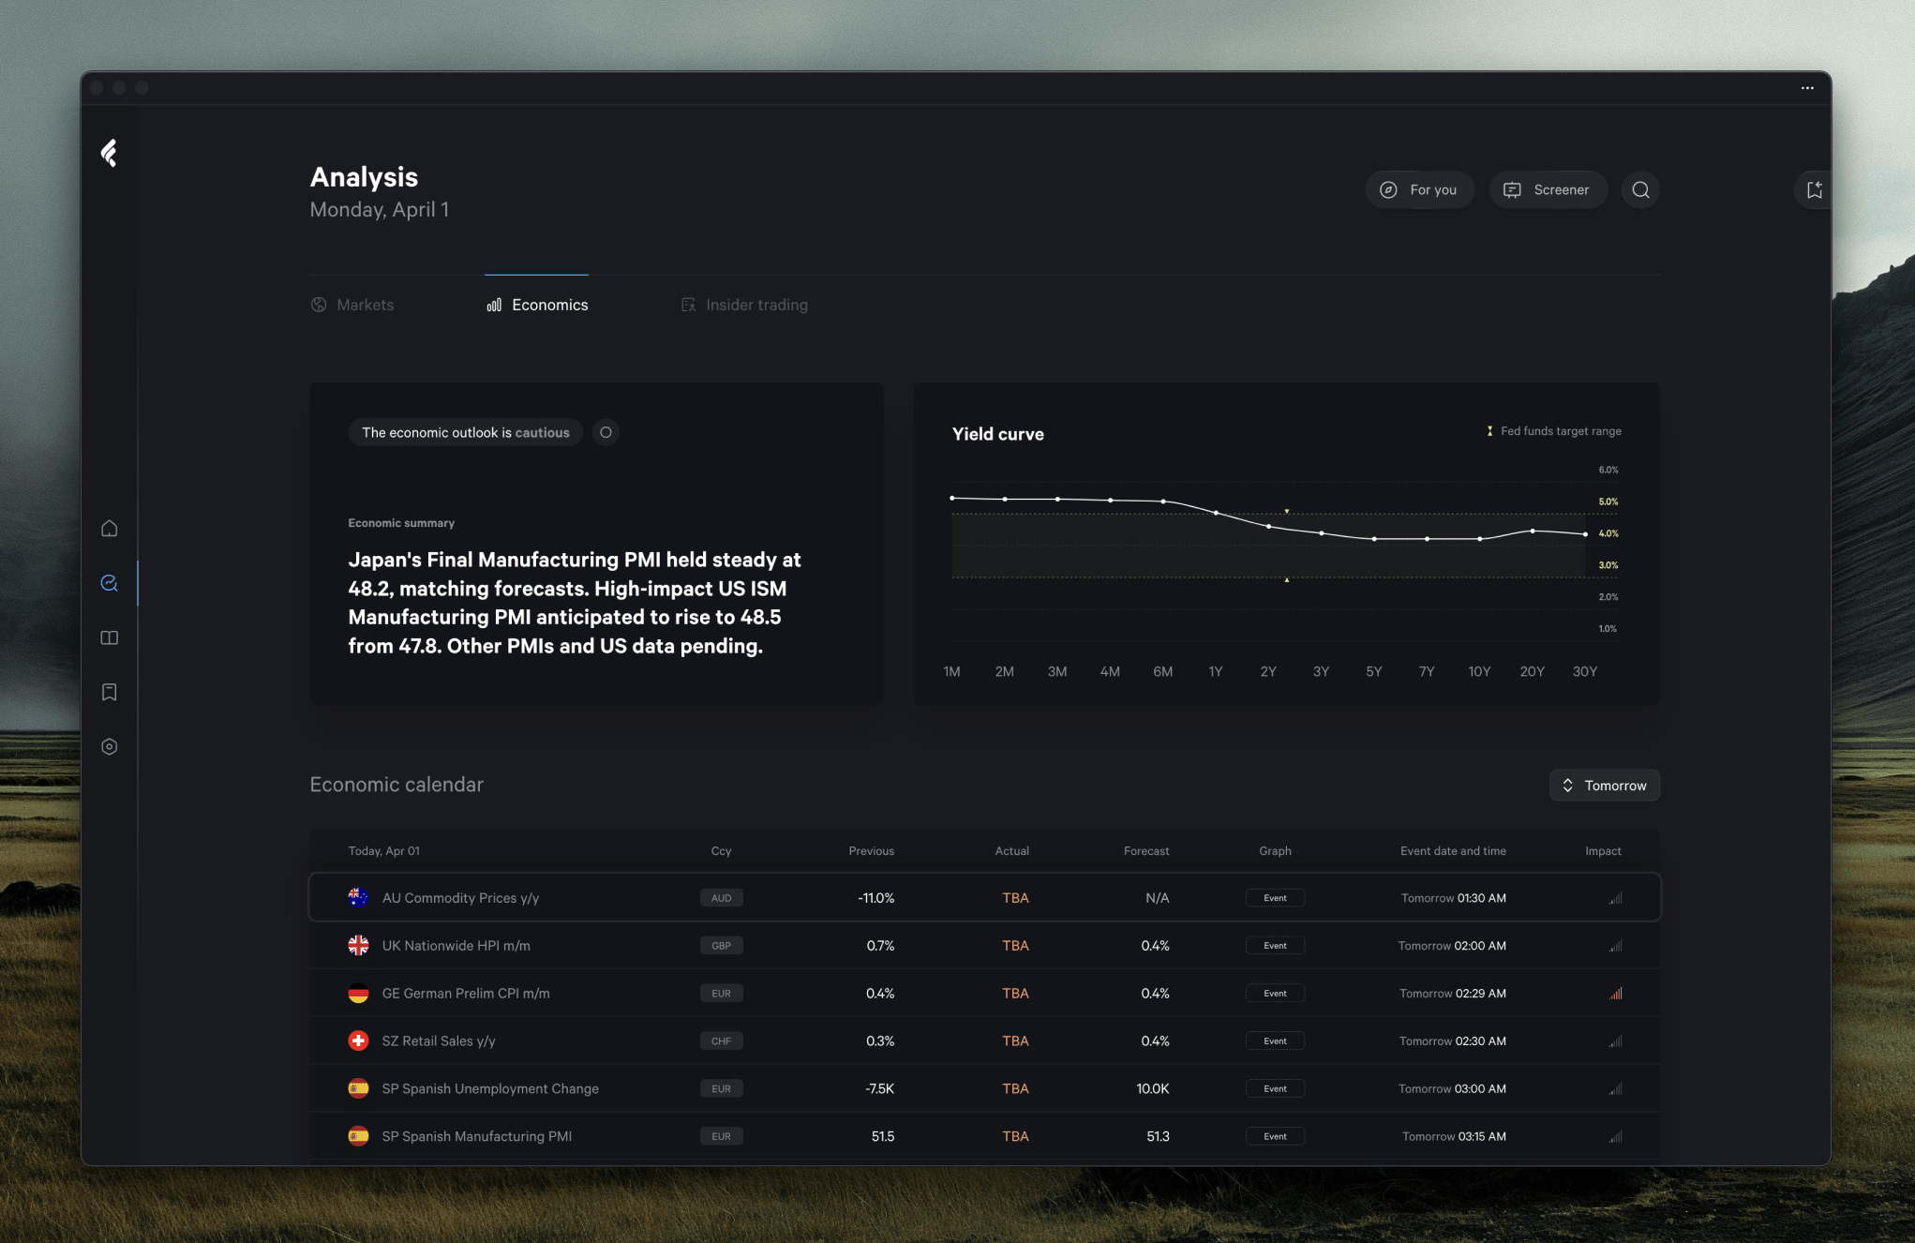Open the book-shaped library sidebar icon
The height and width of the screenshot is (1243, 1915).
coord(110,637)
